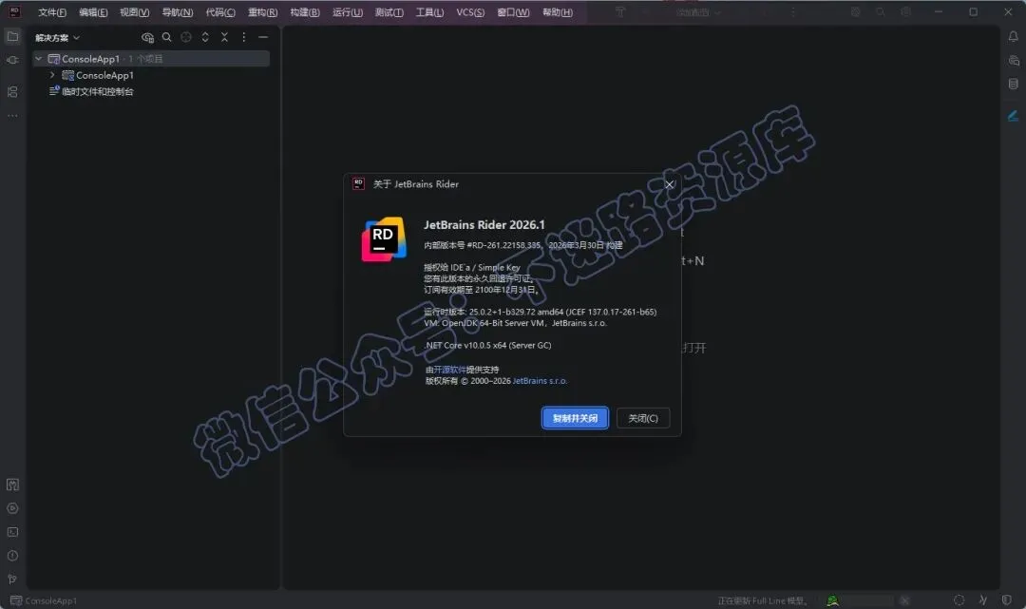Click the locate-in-tree target icon
Viewport: 1026px width, 609px height.
186,37
